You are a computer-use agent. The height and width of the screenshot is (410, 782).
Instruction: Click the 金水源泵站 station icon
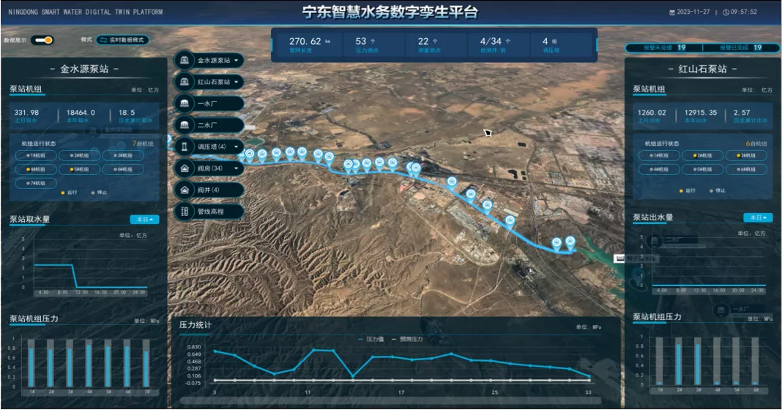pyautogui.click(x=184, y=60)
